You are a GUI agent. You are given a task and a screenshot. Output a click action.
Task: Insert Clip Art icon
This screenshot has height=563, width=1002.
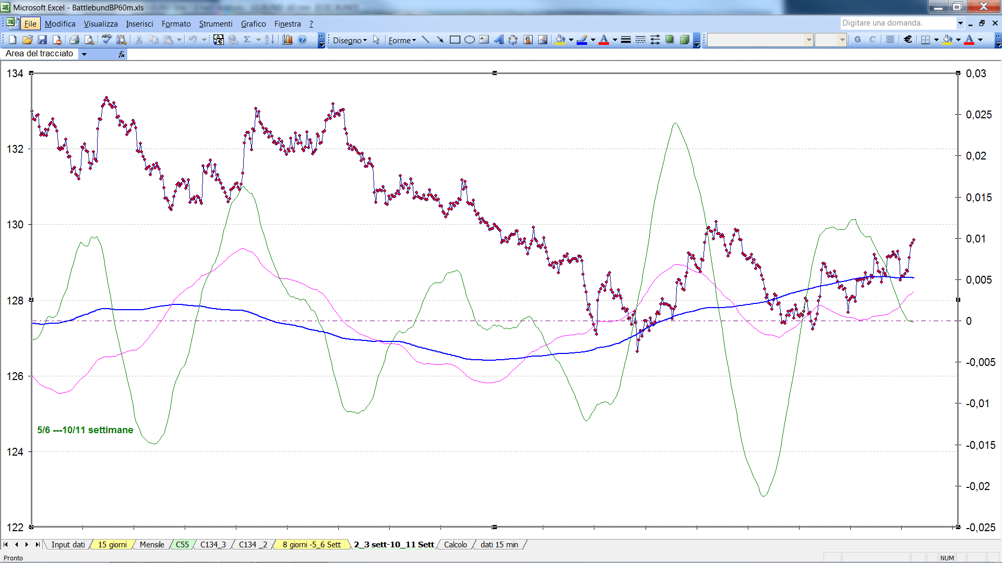[x=528, y=40]
